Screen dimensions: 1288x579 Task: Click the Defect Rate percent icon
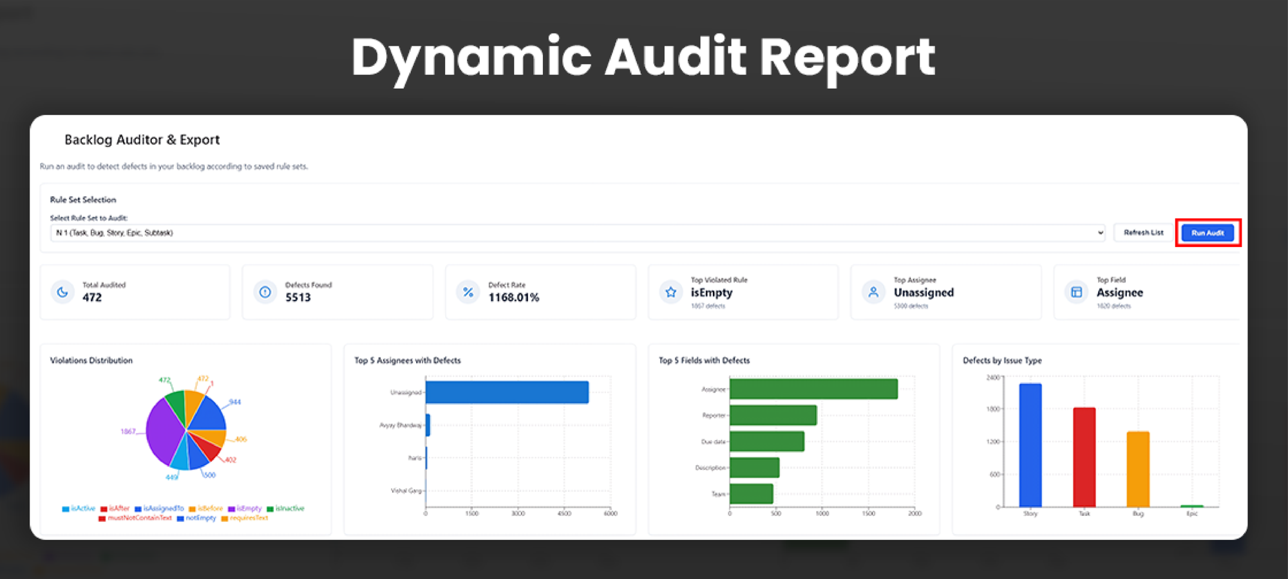click(468, 292)
